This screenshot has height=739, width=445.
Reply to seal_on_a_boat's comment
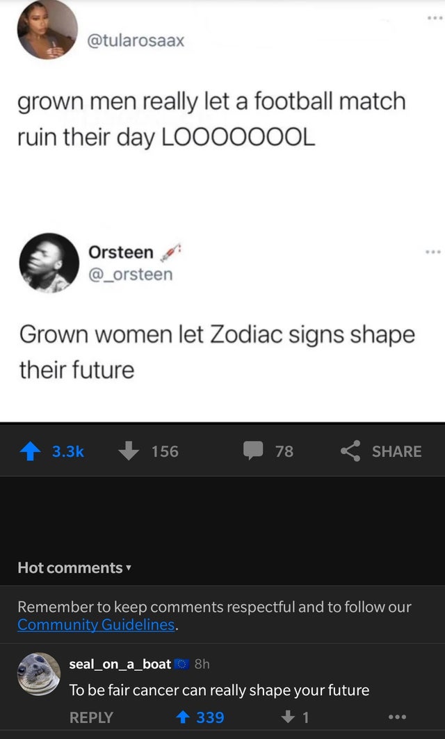pos(91,717)
